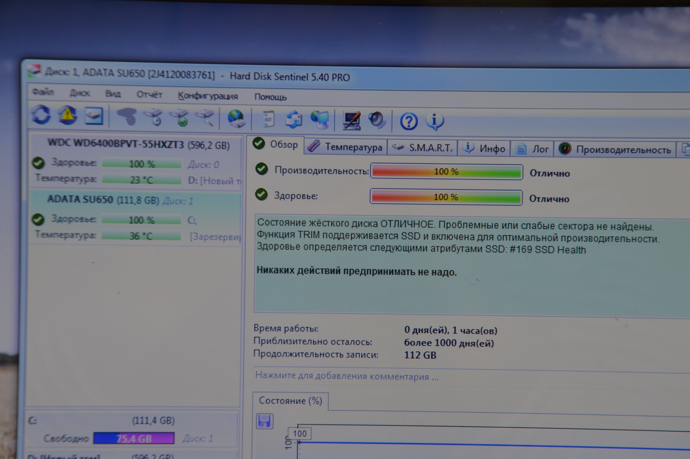Click the disk with magnifier test icon
The height and width of the screenshot is (459, 690).
click(x=206, y=118)
